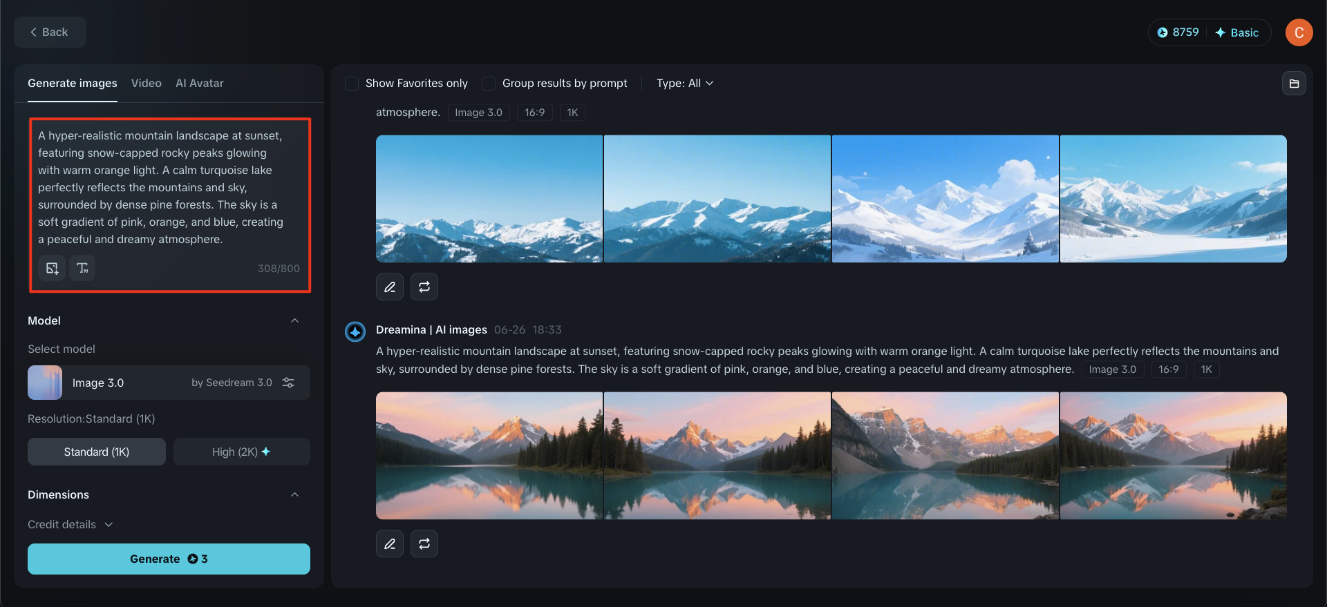Open fourth sunset lake result thumbnail
Image resolution: width=1327 pixels, height=607 pixels.
click(x=1174, y=456)
